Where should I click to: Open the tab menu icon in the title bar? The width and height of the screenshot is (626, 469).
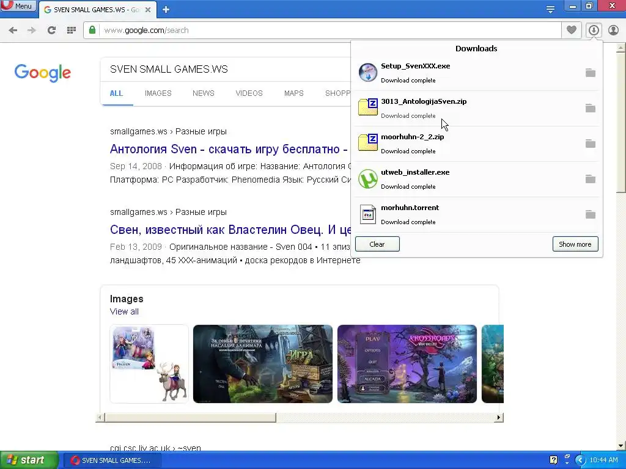pos(550,10)
